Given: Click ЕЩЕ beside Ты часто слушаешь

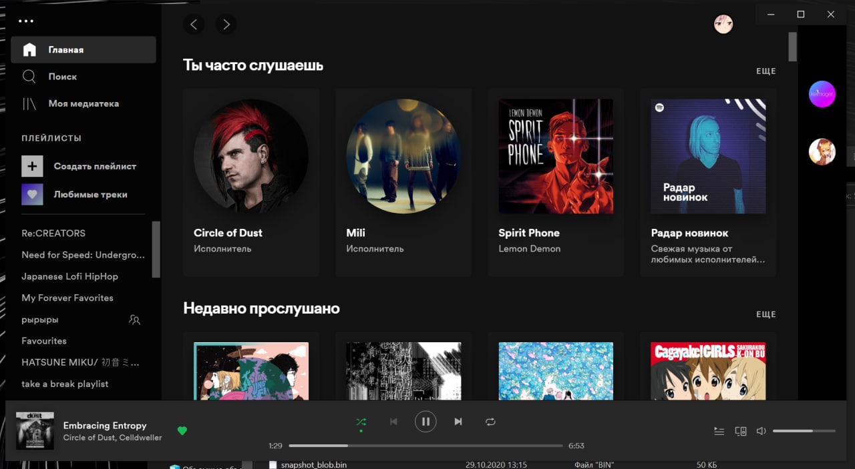Looking at the screenshot, I should (766, 71).
